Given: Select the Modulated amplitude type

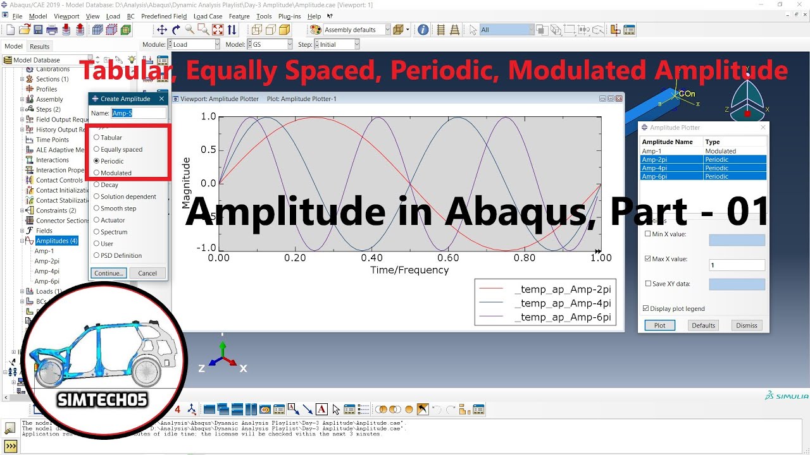Looking at the screenshot, I should pyautogui.click(x=112, y=173).
